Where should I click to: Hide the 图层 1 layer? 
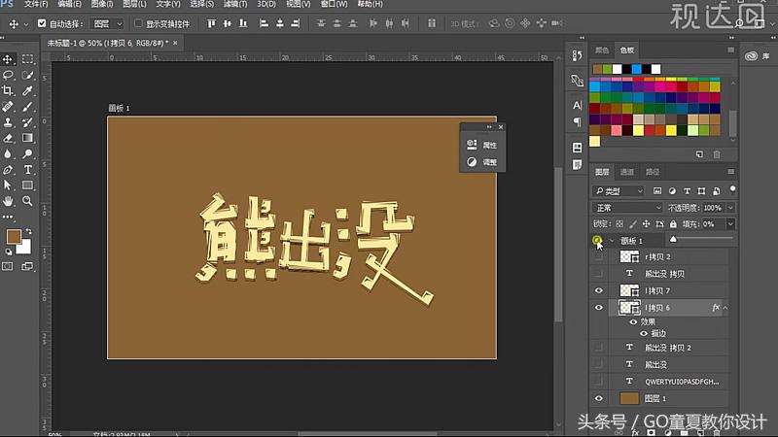click(599, 398)
